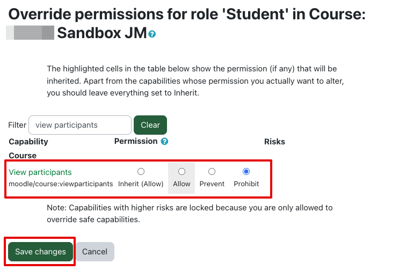
Task: Click the Filter label text
Action: [x=17, y=125]
